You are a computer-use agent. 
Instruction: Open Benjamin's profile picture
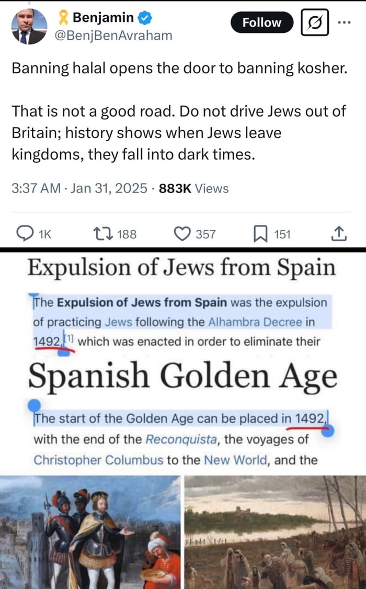click(x=29, y=26)
